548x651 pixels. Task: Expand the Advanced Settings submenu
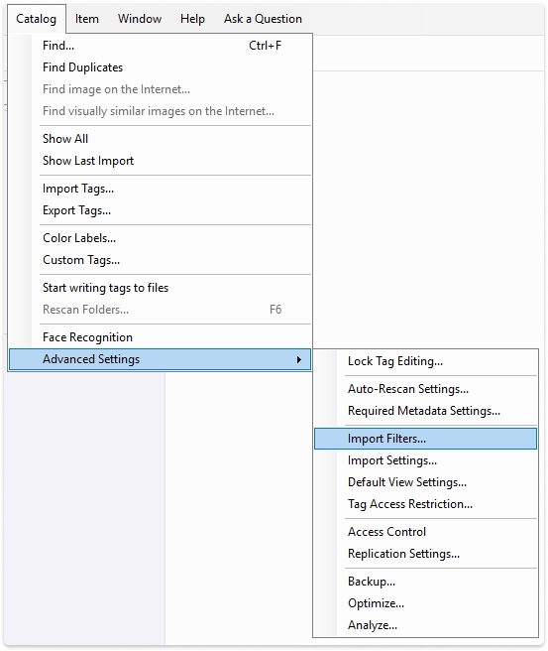(160, 359)
